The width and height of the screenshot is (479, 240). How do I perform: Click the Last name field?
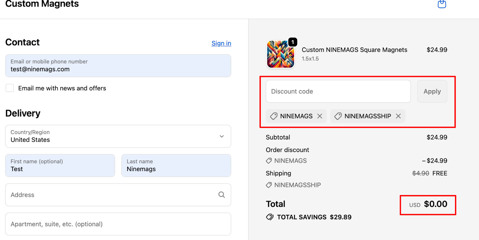click(x=176, y=166)
